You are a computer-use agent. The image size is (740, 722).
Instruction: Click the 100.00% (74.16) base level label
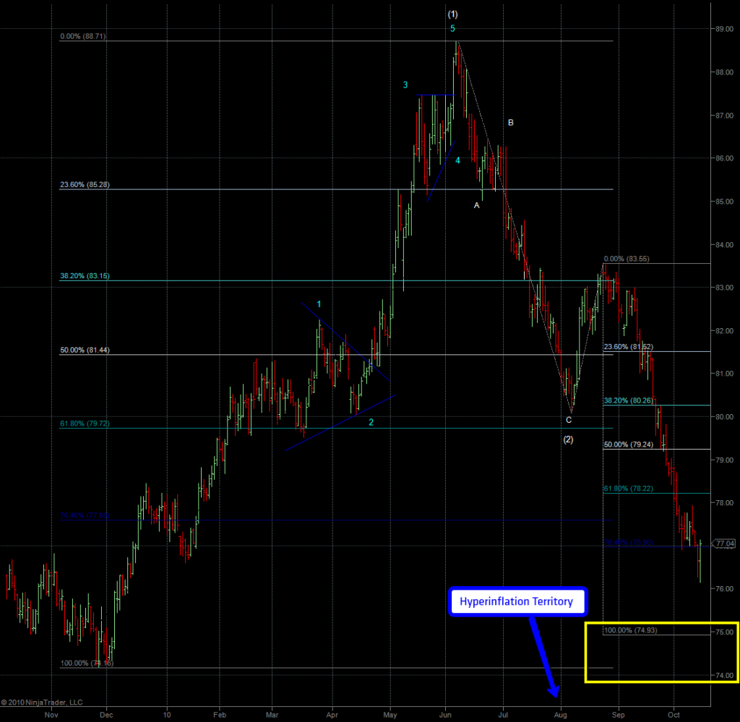point(86,663)
